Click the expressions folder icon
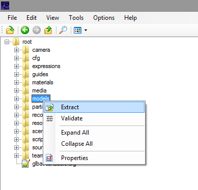Screen dimensions: 198x190 (25, 66)
